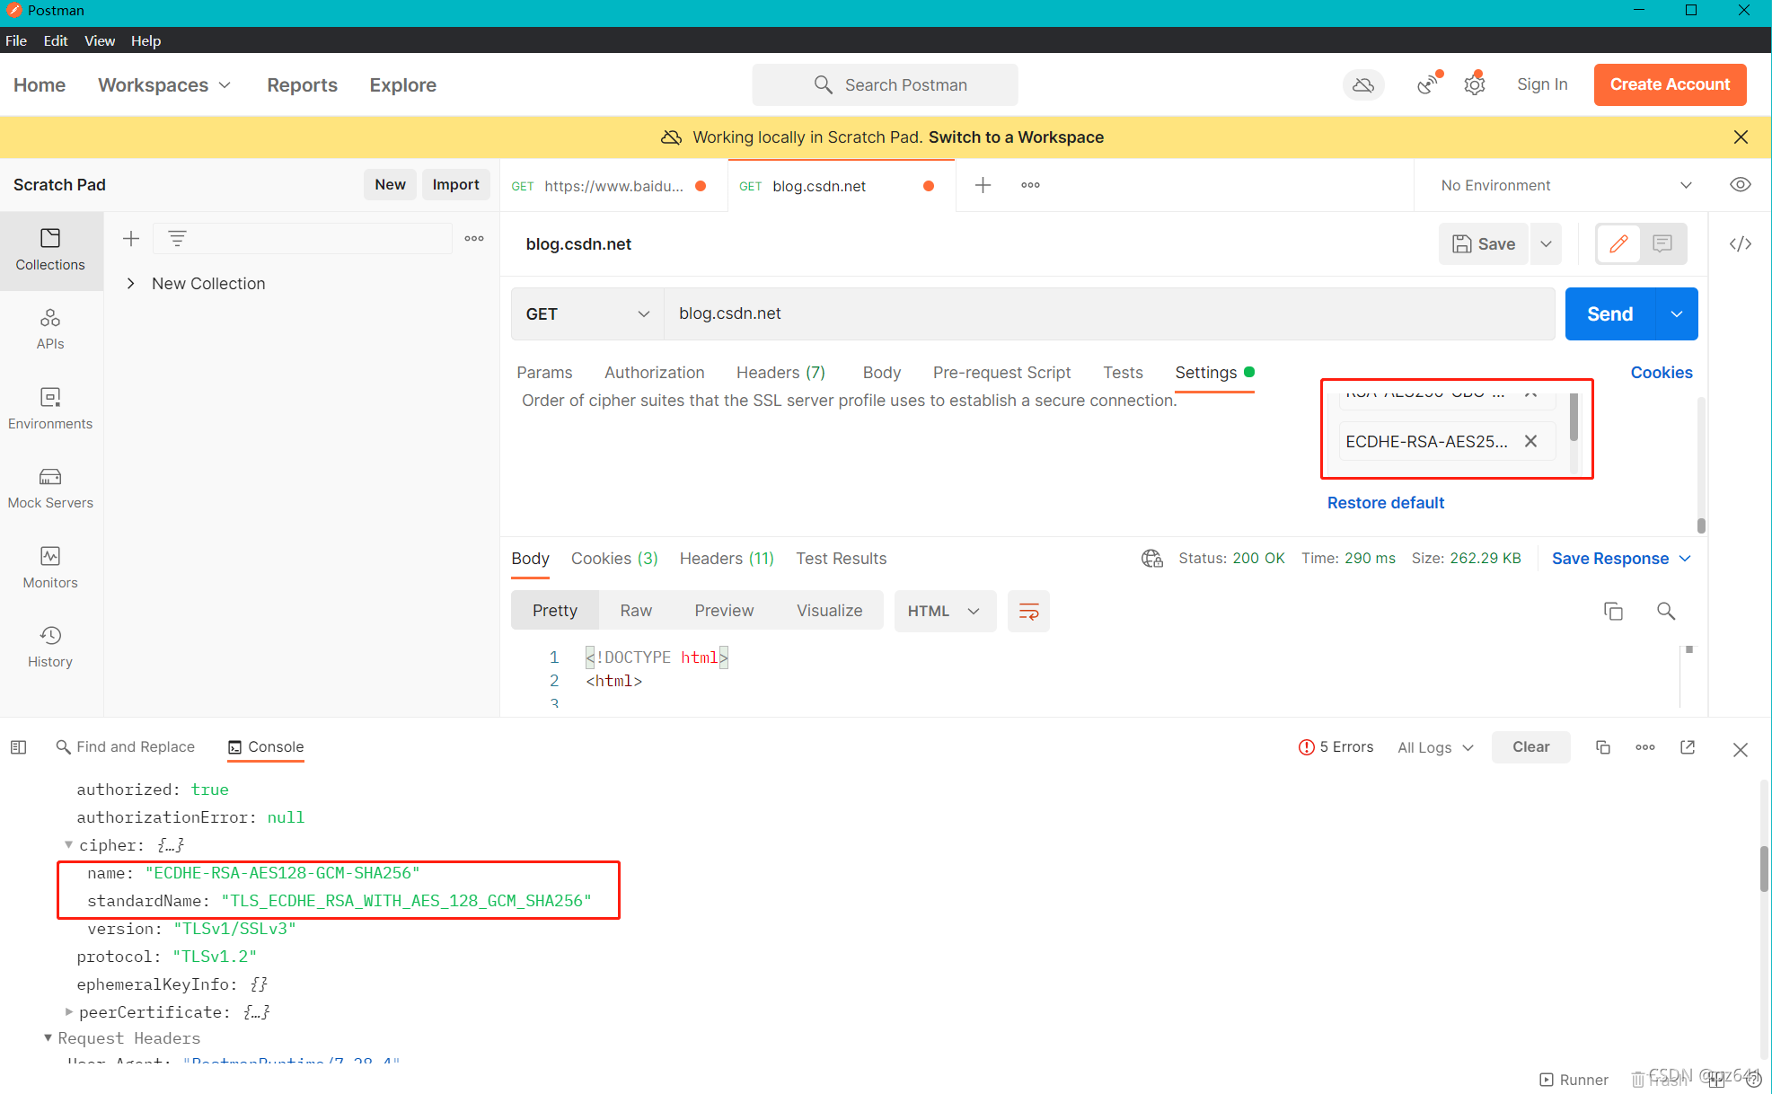Click the network globe icon beside Status
Viewport: 1772px width, 1094px height.
click(1152, 559)
